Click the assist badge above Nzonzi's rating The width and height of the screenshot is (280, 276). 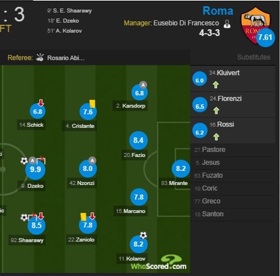pos(92,160)
